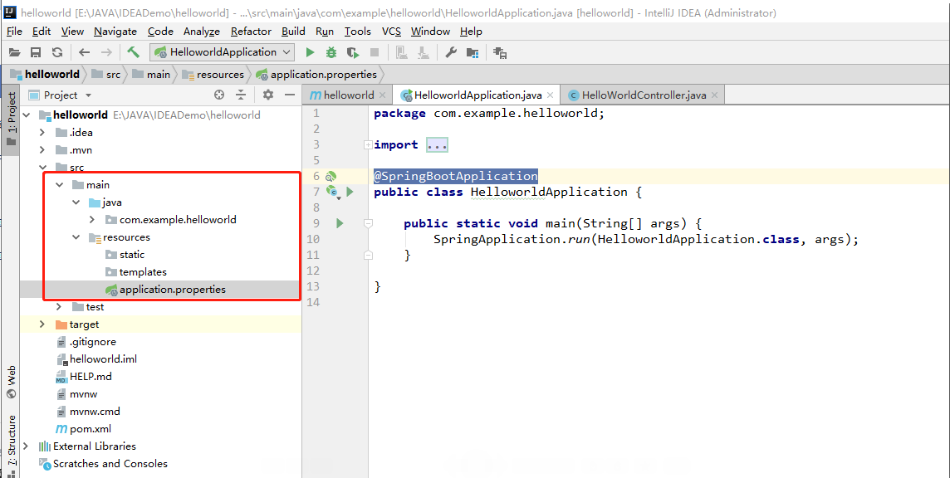The height and width of the screenshot is (478, 950).
Task: Open the VCS menu
Action: [x=391, y=32]
